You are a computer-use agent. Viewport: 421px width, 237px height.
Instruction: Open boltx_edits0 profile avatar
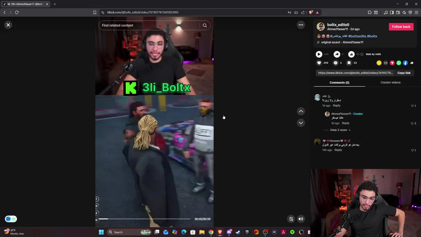pos(321,27)
